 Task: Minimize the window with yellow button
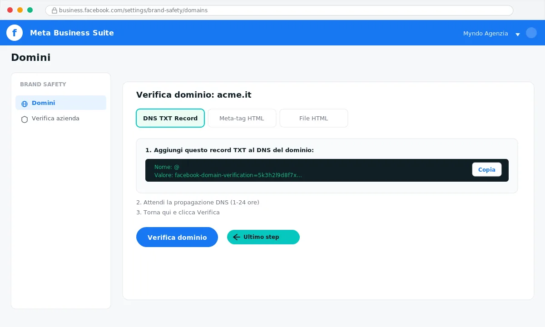point(20,10)
